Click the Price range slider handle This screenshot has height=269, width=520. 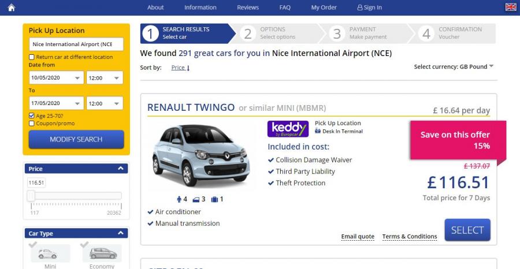pos(31,196)
